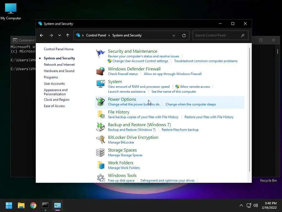Switch to Command Prompt taskbar icon
Image resolution: width=282 pixels, height=212 pixels.
(x=45, y=205)
